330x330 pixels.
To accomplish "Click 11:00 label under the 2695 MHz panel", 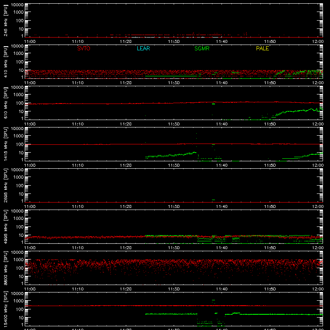I will [x=30, y=207].
